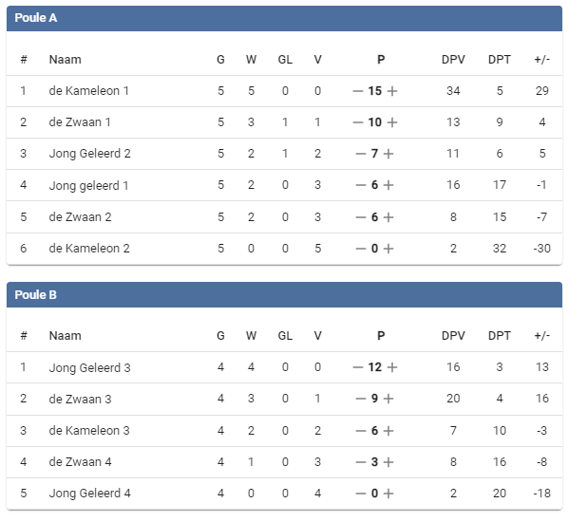Image resolution: width=568 pixels, height=522 pixels.
Task: Subtract a point from Jong Geleerd 2
Action: [361, 154]
